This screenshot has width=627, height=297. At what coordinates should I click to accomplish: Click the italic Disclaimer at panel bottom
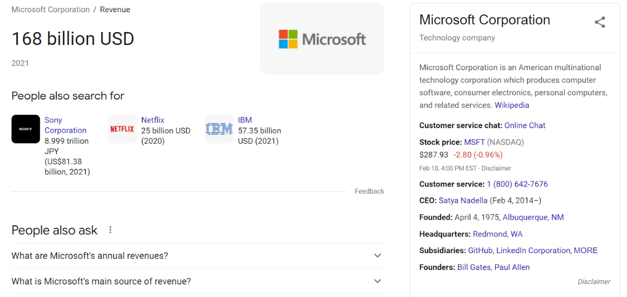[594, 282]
